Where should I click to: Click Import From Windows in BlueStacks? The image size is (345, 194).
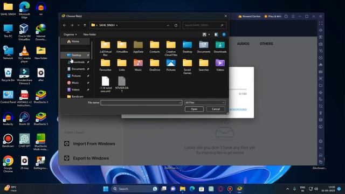point(89,144)
